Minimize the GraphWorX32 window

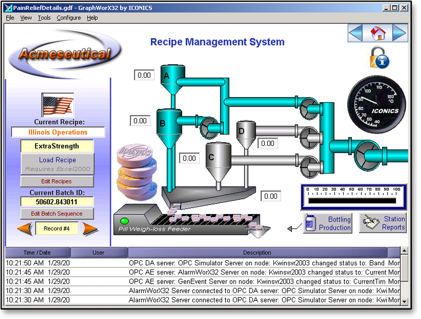click(386, 8)
